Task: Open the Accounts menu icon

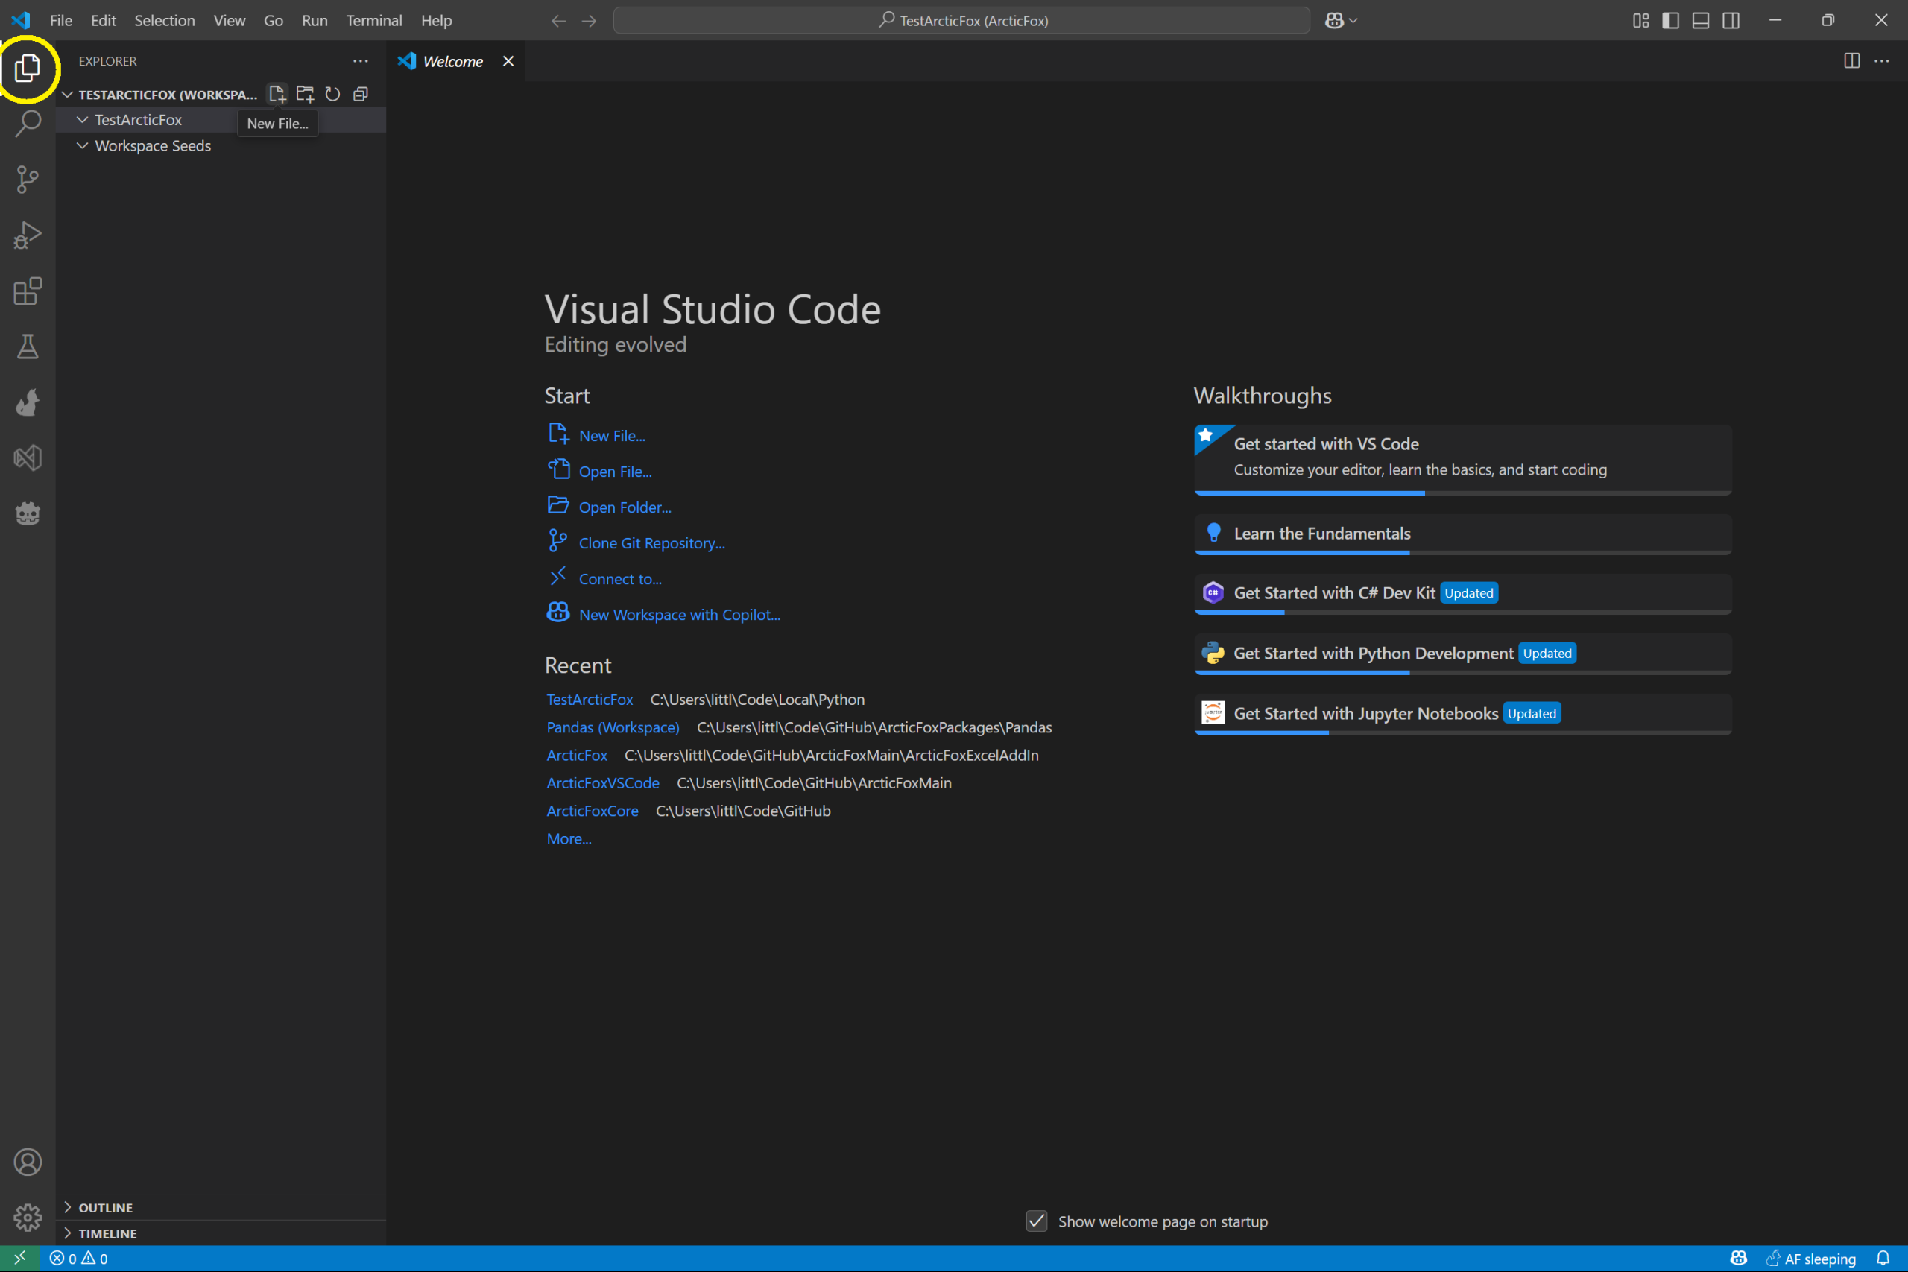Action: (28, 1162)
